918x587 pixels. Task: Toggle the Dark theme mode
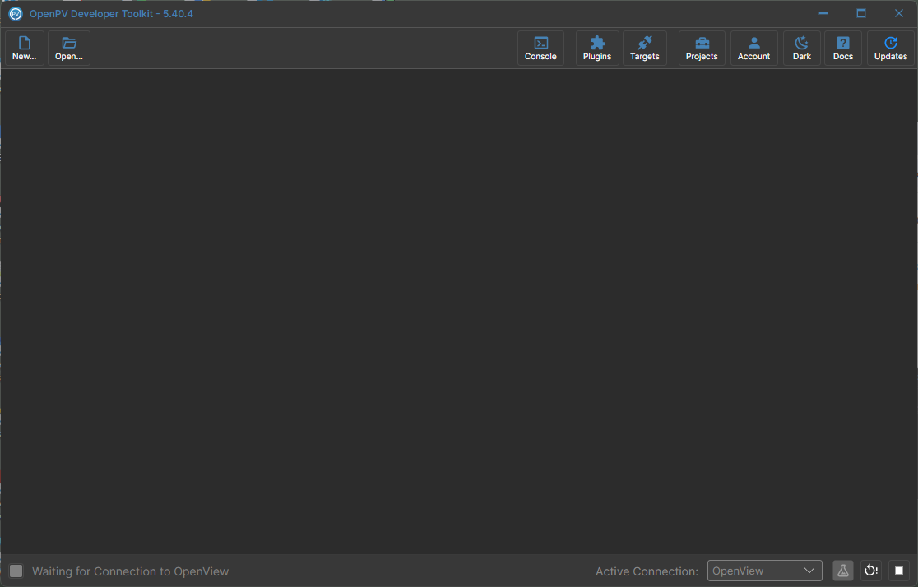pos(801,48)
